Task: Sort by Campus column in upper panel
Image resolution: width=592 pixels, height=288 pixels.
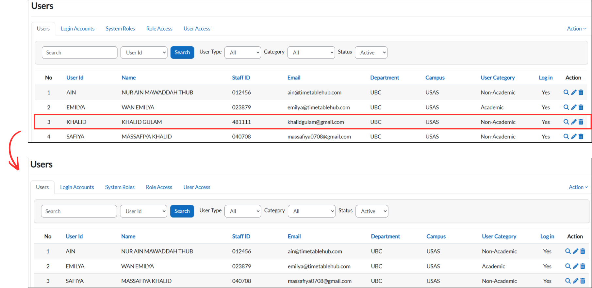Action: 435,78
